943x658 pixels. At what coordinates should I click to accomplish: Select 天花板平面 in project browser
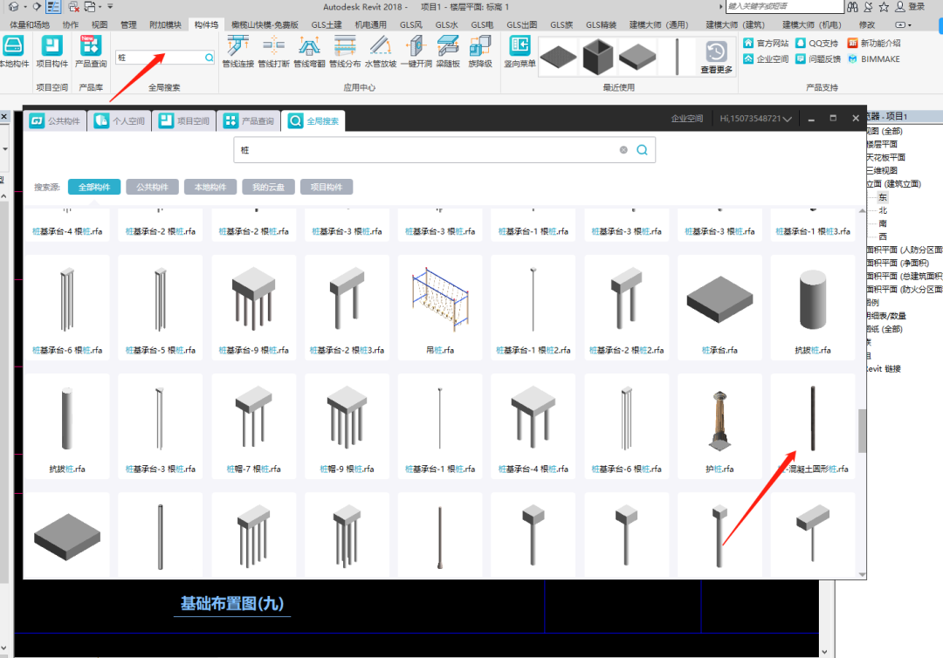885,157
